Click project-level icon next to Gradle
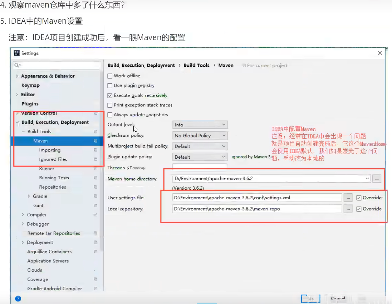This screenshot has height=304, width=392. 95,196
